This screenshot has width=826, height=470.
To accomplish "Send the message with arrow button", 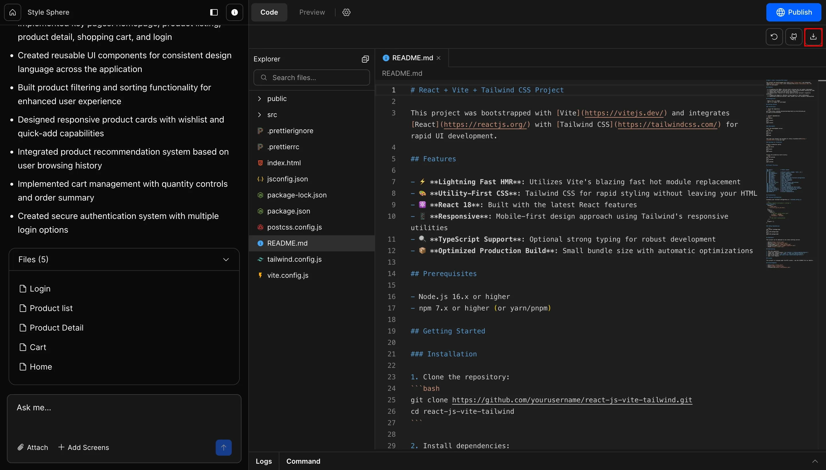I will click(x=224, y=447).
